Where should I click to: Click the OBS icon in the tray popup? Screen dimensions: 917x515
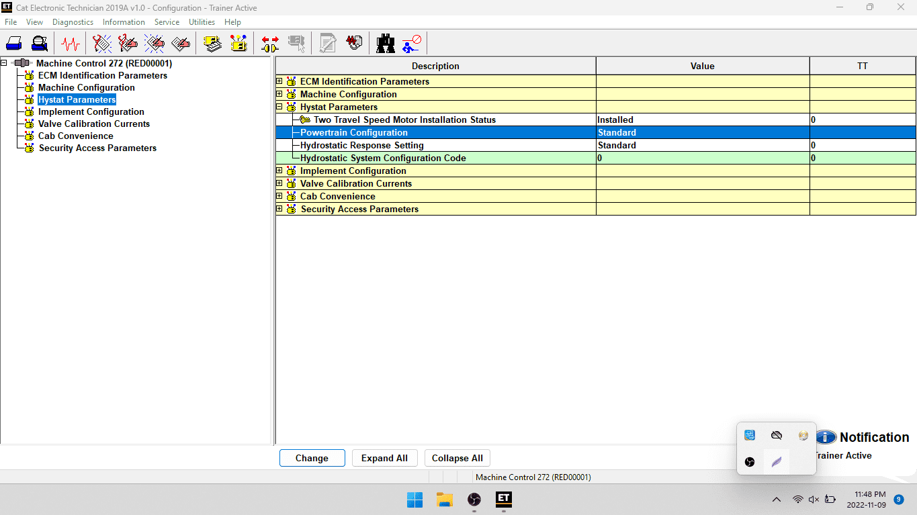coord(750,462)
